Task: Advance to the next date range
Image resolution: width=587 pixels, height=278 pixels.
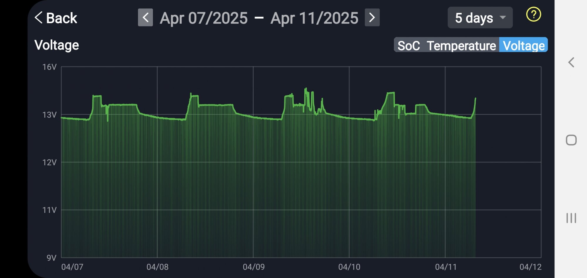Action: click(372, 18)
